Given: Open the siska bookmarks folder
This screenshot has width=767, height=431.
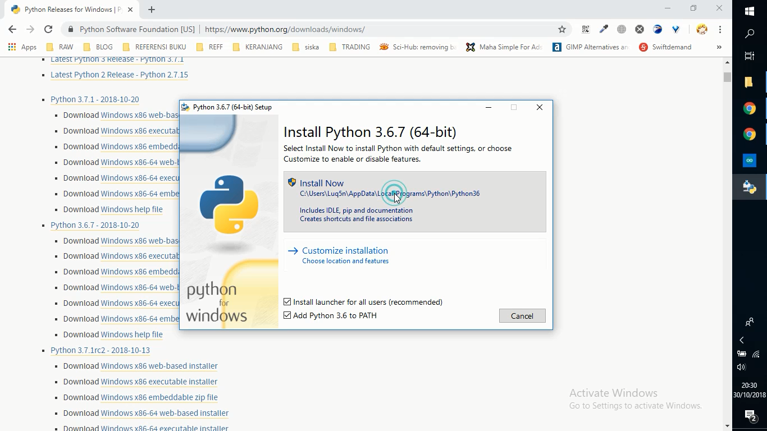Looking at the screenshot, I should coord(305,47).
